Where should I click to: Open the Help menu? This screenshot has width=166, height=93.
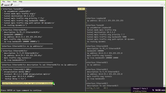(x=20, y=2)
